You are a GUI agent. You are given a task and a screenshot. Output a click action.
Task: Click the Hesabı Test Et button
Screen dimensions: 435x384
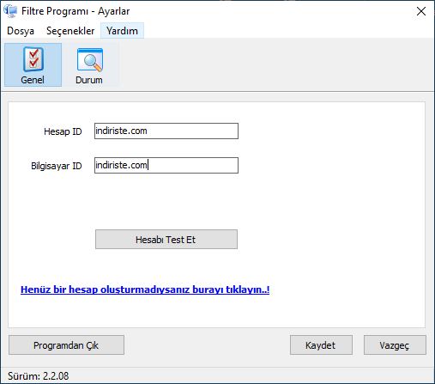166,239
